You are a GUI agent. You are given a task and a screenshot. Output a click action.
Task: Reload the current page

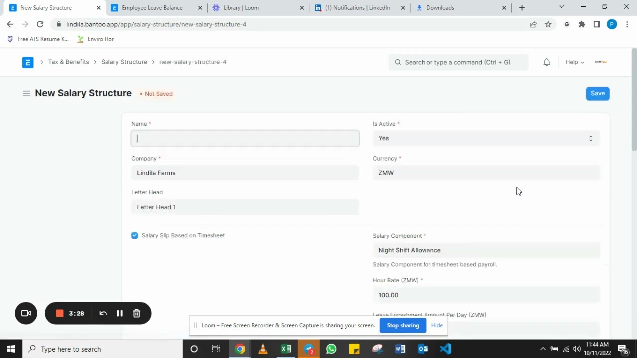coord(40,24)
